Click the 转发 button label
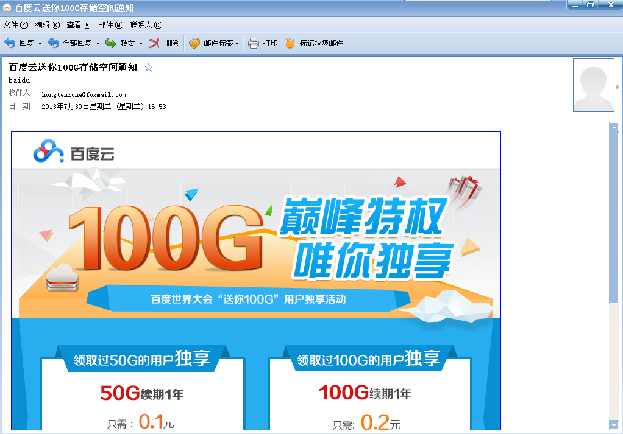The height and width of the screenshot is (434, 623). click(x=127, y=43)
